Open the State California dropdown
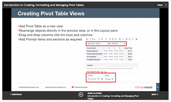The image size is (171, 102). [x=119, y=44]
